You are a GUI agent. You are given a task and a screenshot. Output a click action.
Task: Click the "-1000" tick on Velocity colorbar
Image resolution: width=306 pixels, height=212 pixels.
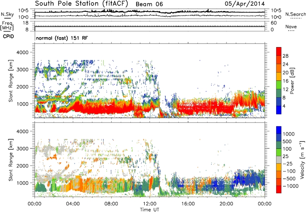click(290, 186)
